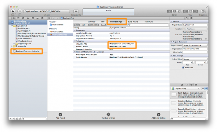Open the Indent Using dropdown
The image size is (217, 132).
[195, 59]
